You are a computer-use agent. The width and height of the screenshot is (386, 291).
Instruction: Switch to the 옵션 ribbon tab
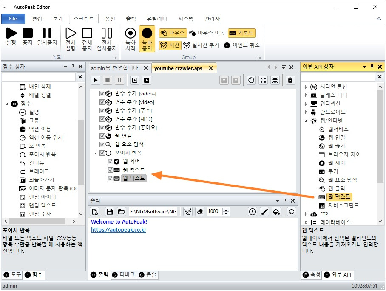click(x=110, y=19)
